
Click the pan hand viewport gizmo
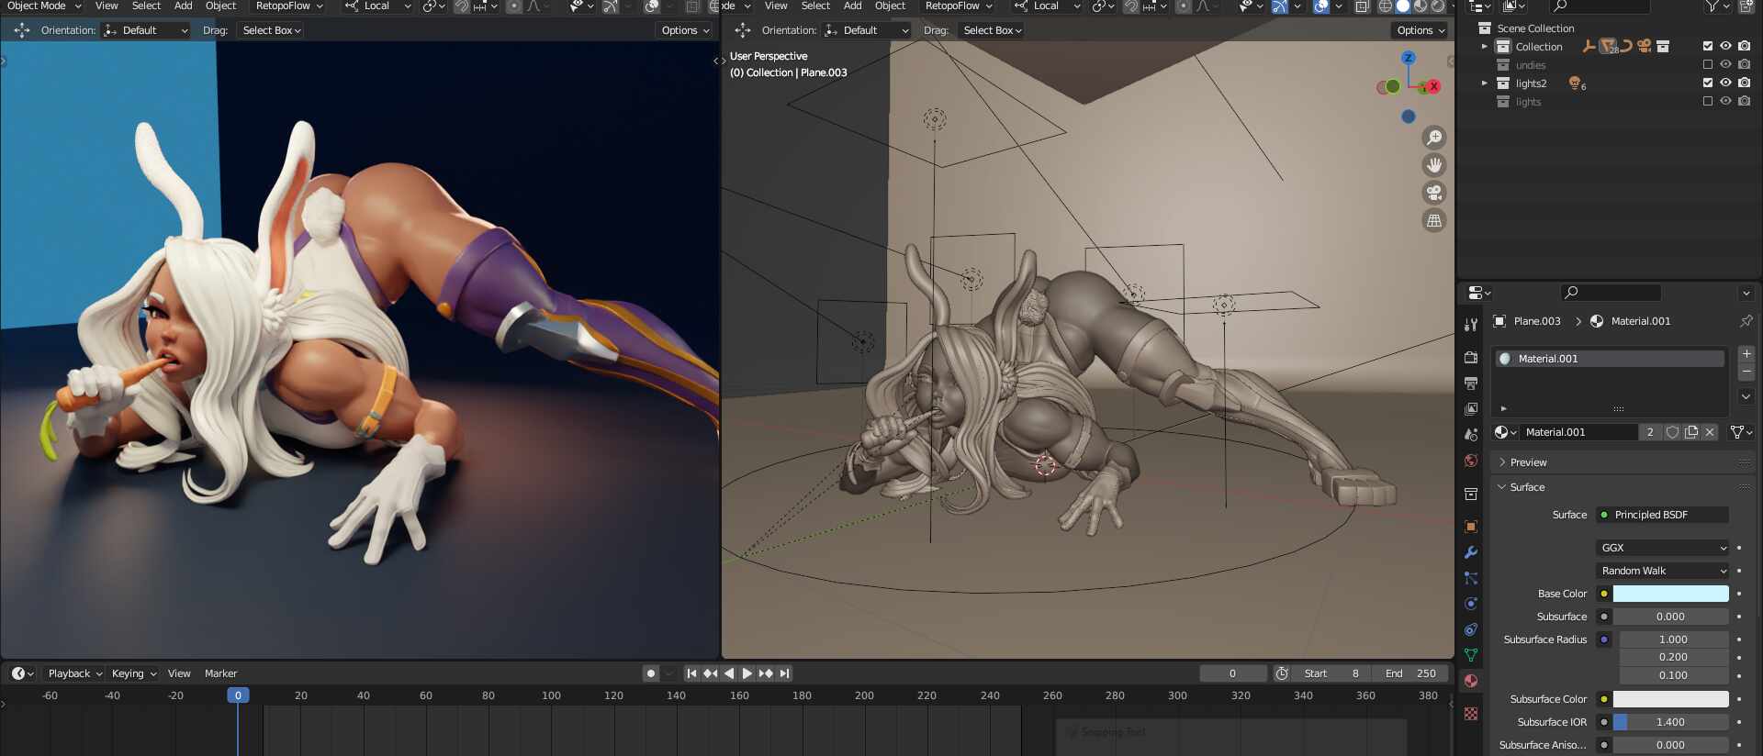point(1433,165)
